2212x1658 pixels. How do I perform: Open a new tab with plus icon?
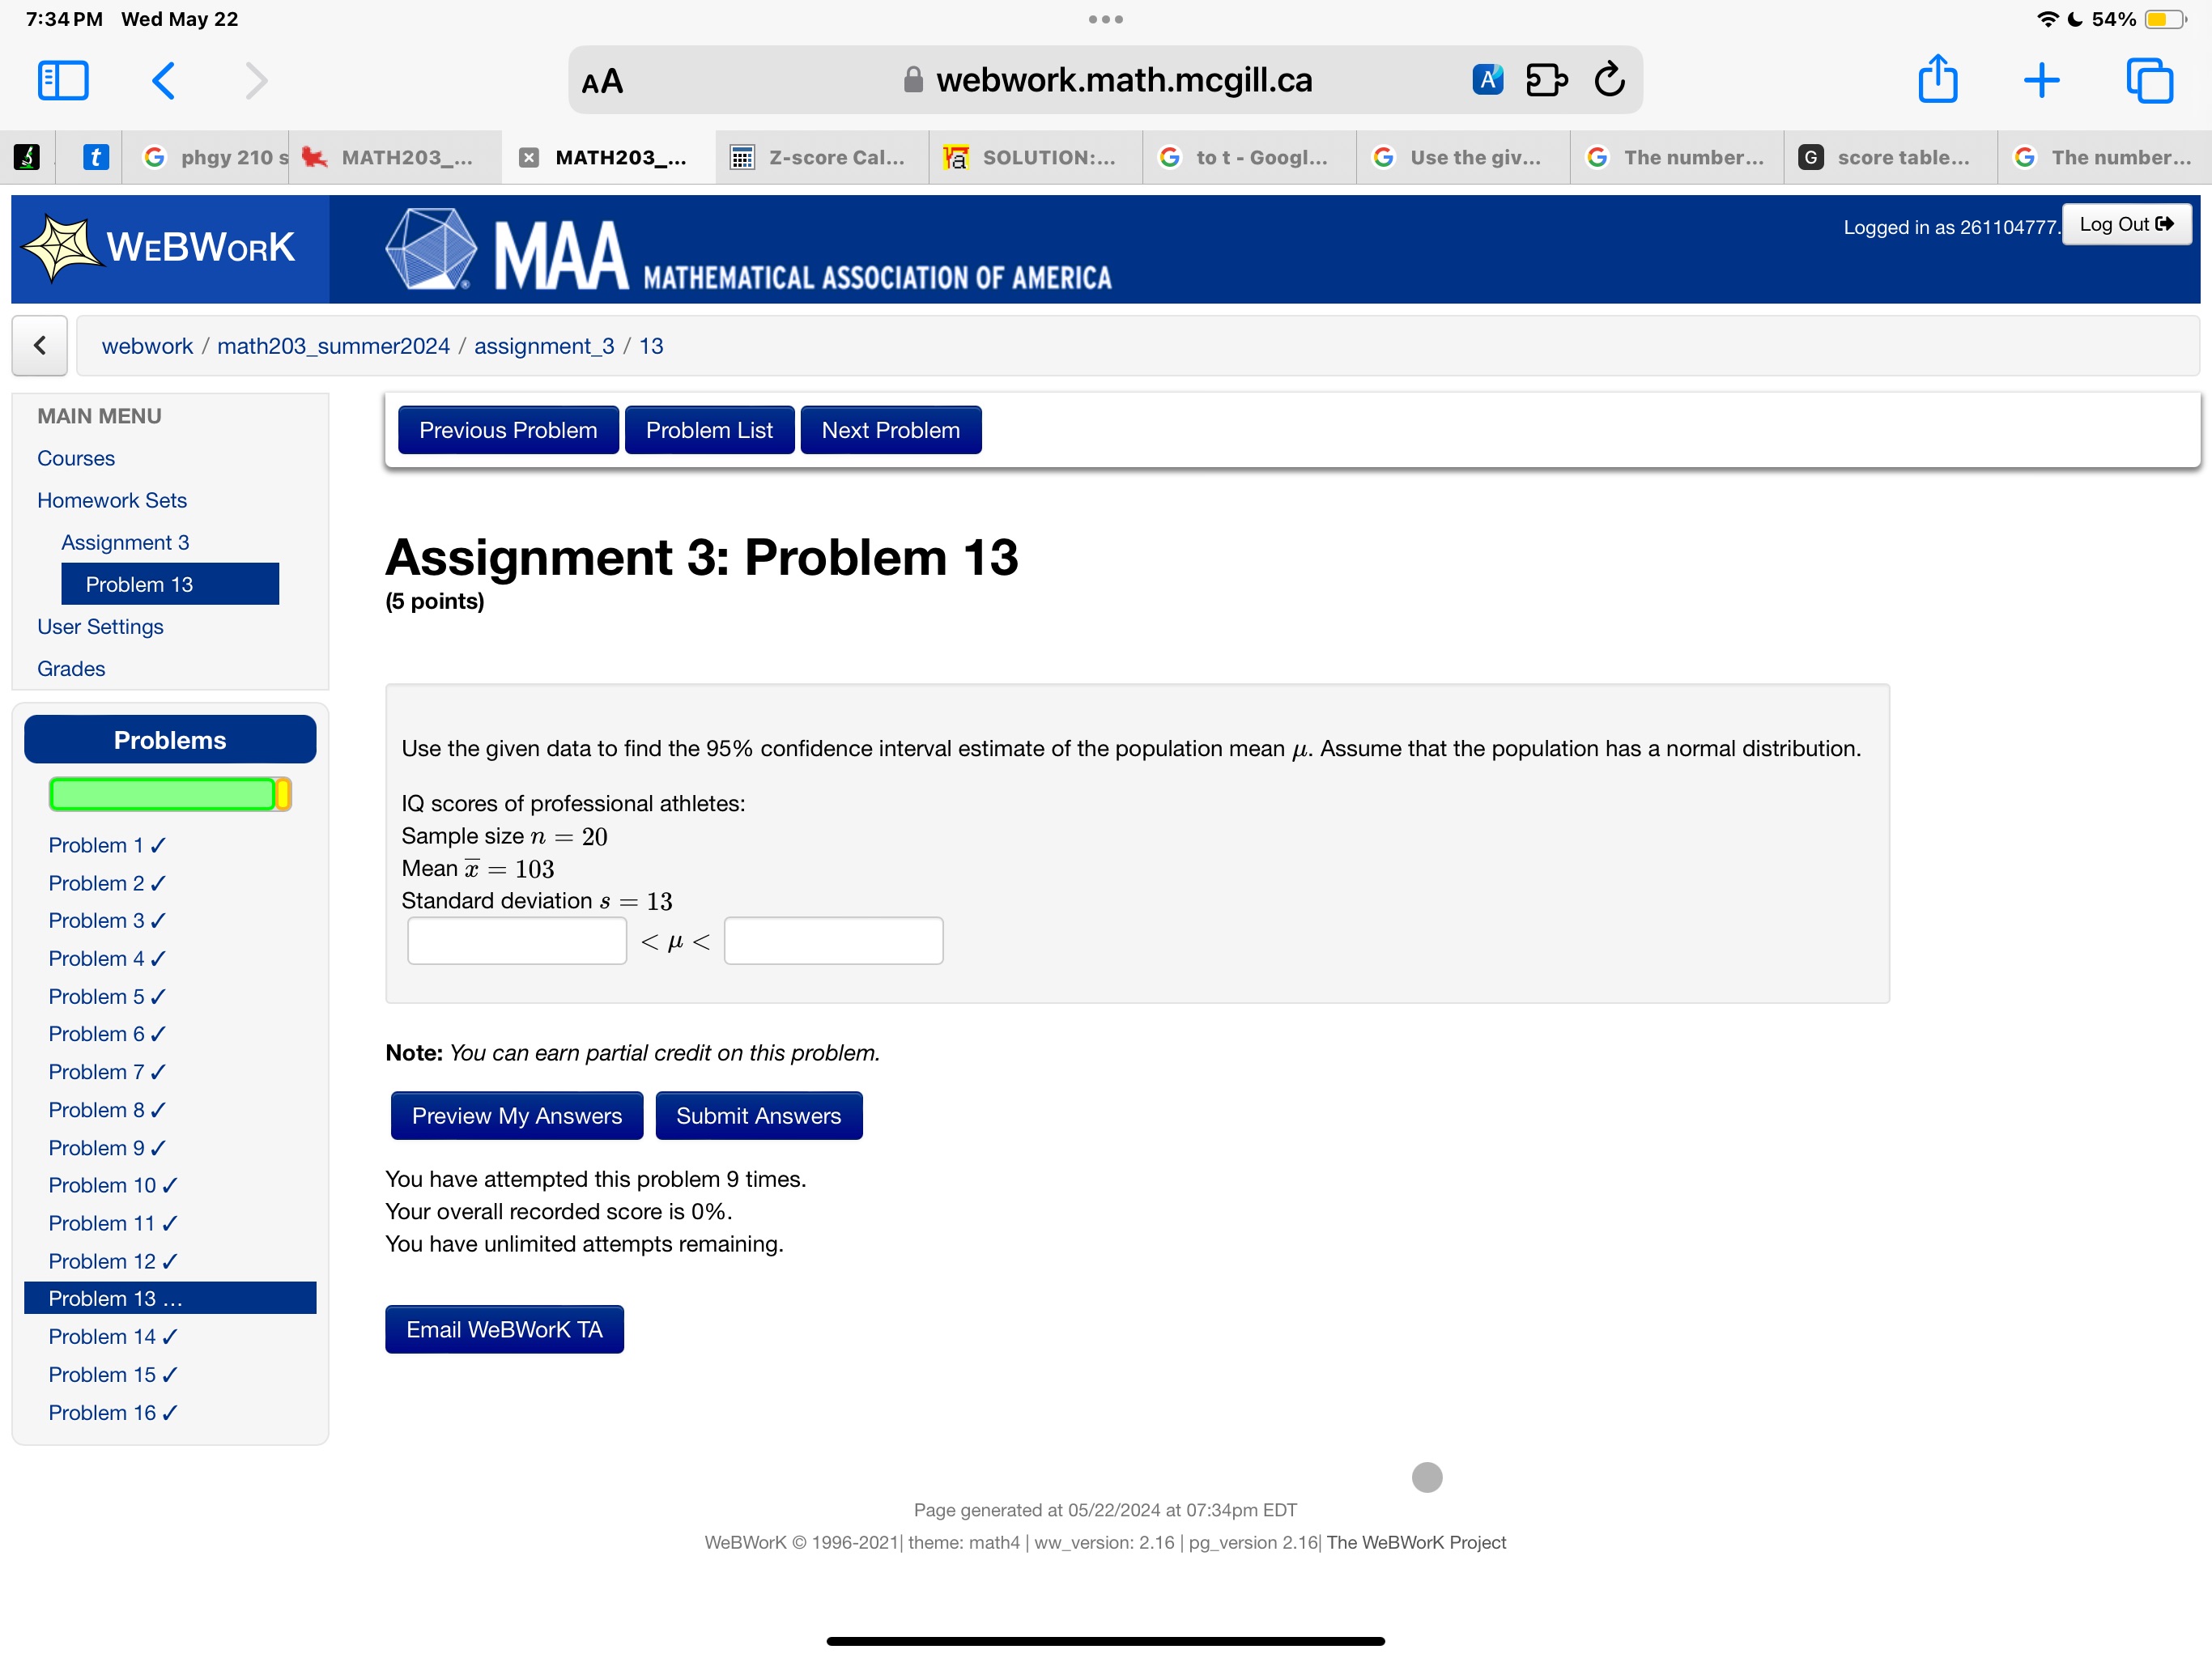tap(2041, 80)
